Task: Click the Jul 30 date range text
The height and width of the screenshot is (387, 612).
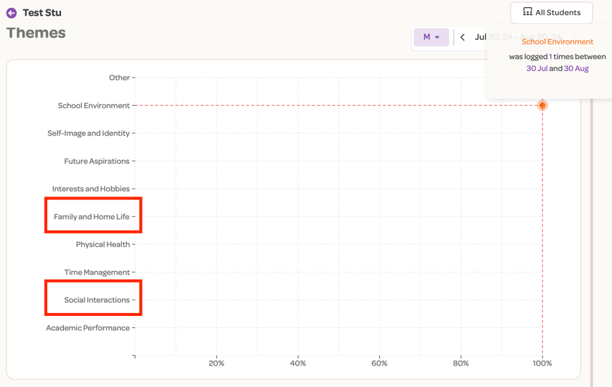Action: click(480, 37)
